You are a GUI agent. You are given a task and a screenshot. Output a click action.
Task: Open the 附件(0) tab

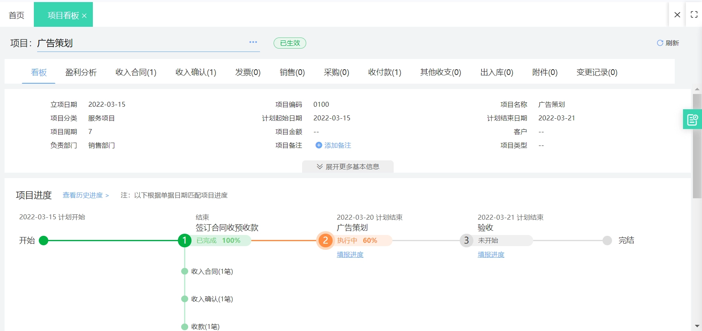pos(545,72)
